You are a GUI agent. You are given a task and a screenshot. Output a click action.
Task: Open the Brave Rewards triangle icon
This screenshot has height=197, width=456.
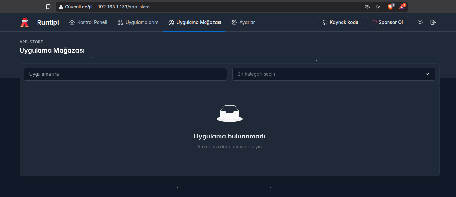point(402,7)
